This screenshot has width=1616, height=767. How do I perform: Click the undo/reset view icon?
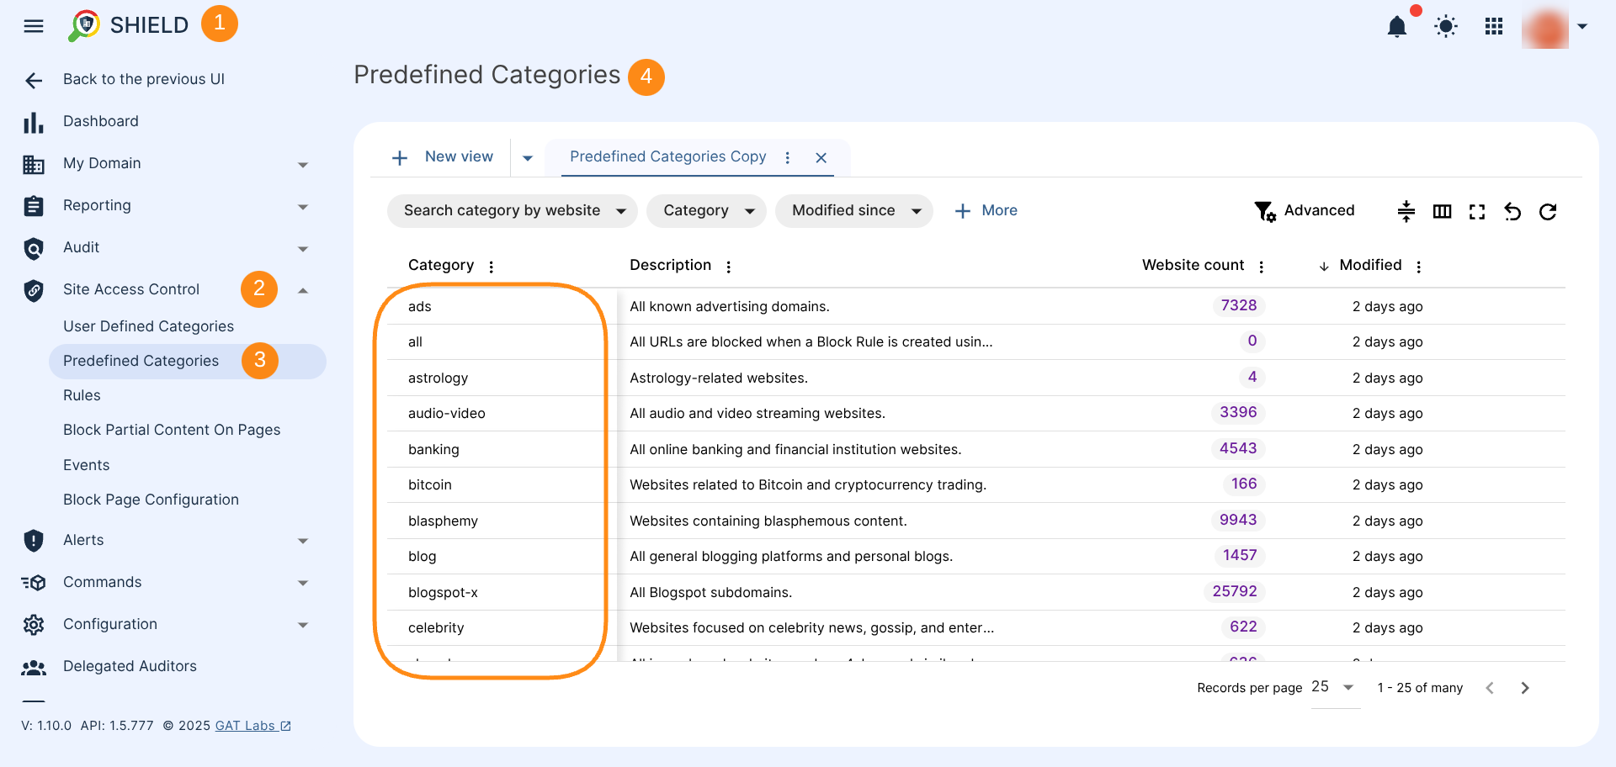pos(1512,212)
